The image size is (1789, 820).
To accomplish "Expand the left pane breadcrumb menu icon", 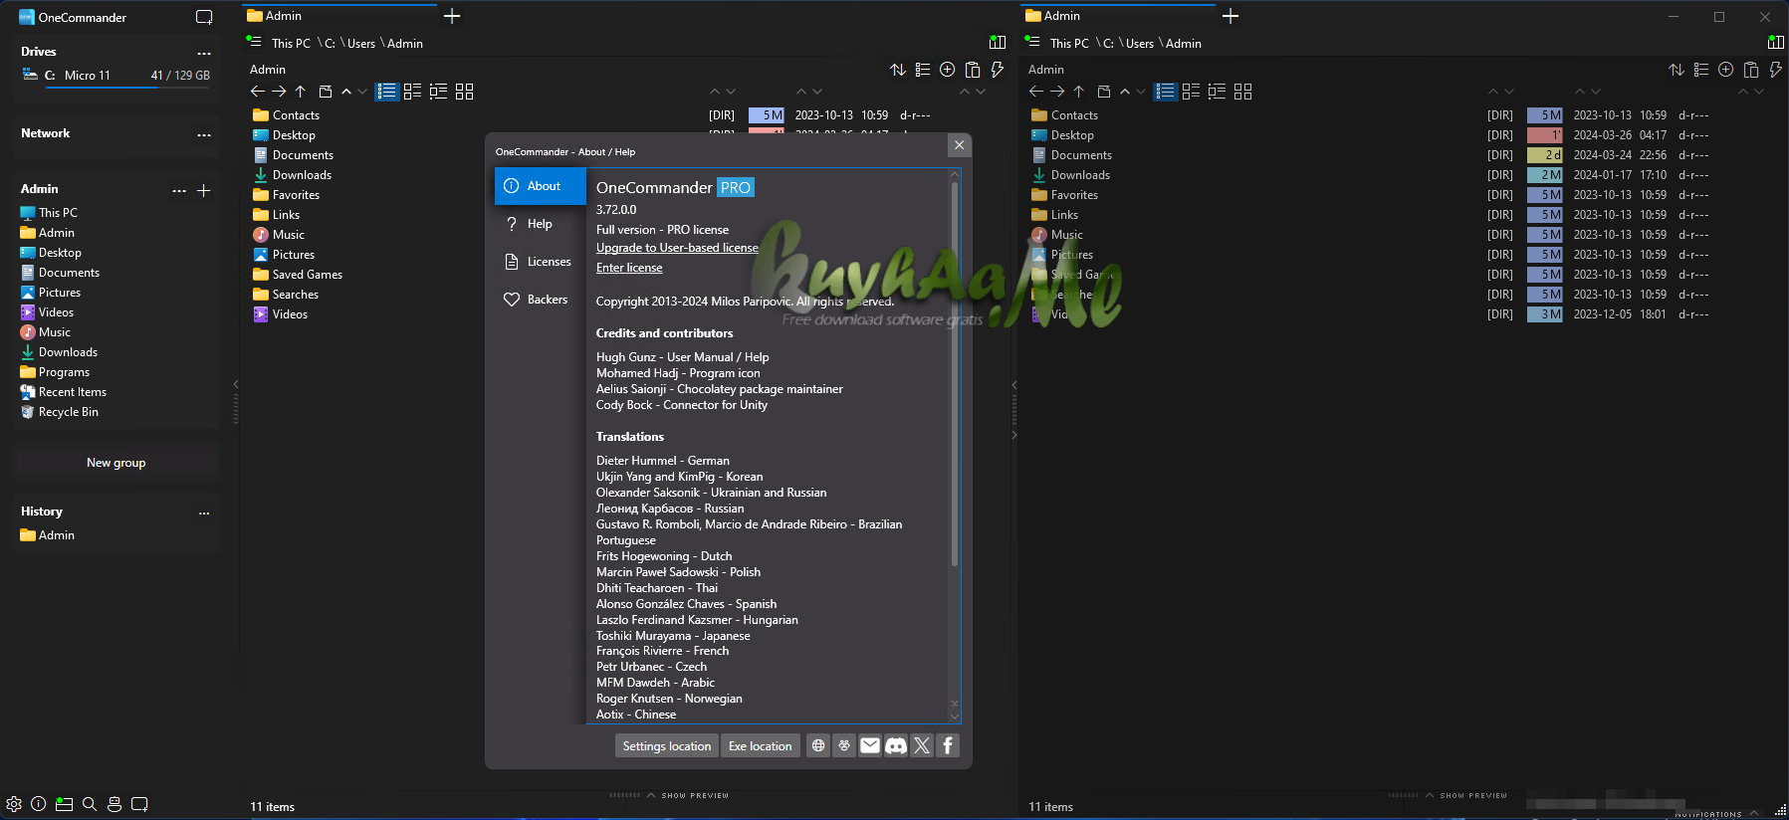I will point(254,42).
